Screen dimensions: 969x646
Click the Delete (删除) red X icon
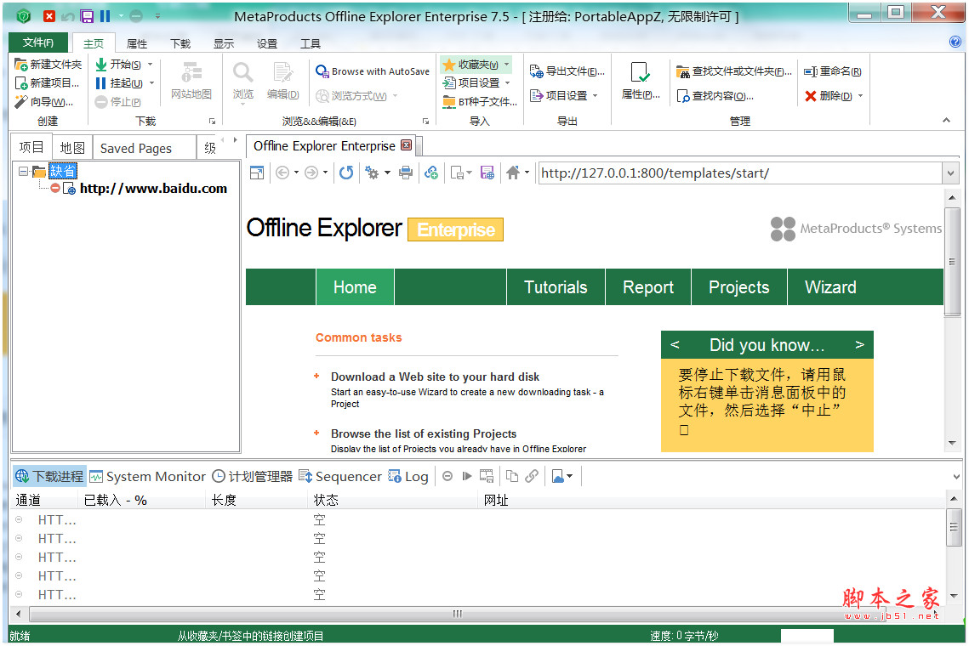[x=811, y=96]
